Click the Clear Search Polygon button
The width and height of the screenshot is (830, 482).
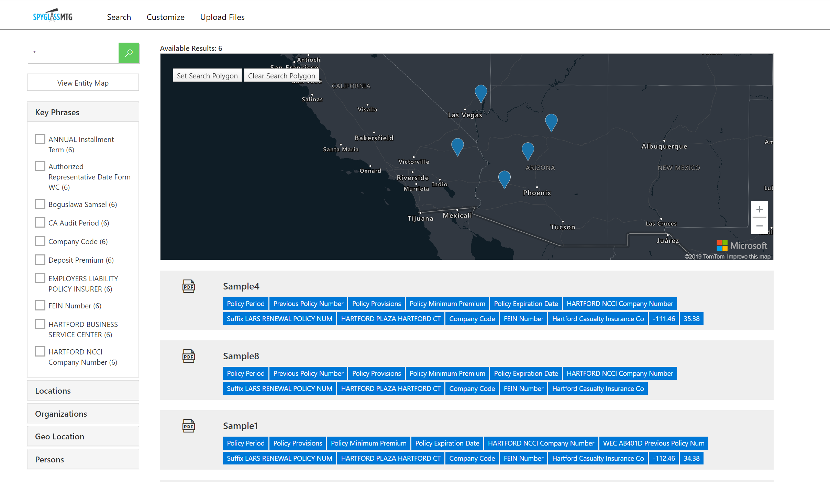(281, 75)
